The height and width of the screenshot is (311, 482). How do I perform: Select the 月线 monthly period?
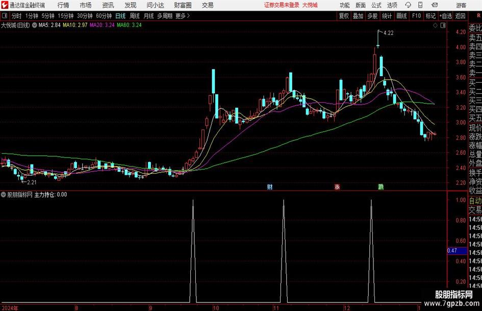point(148,16)
